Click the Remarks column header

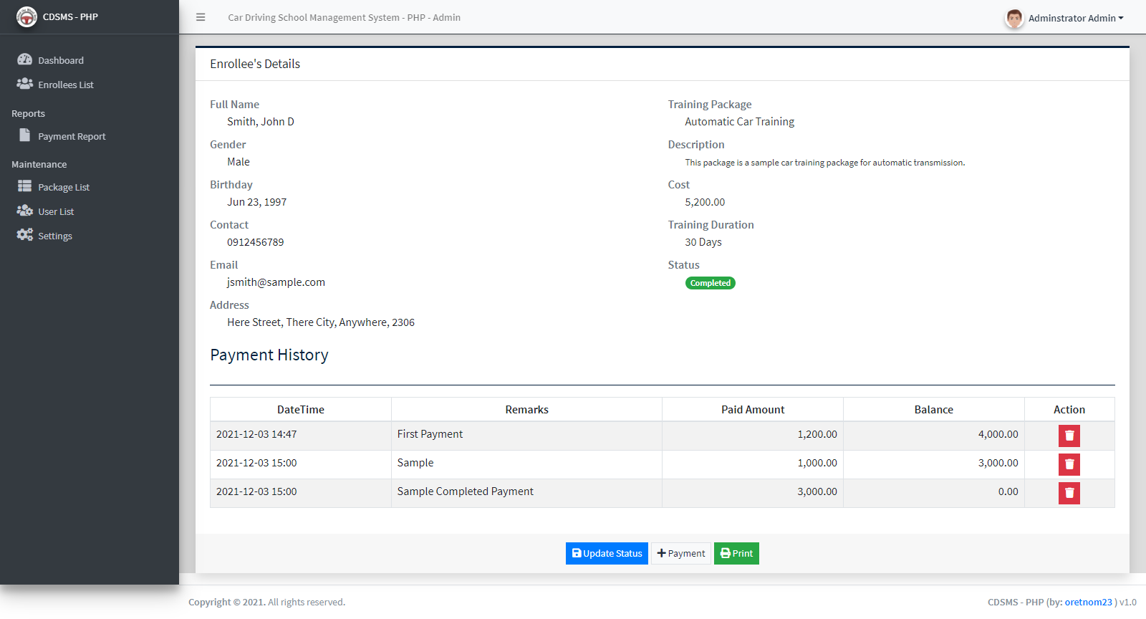click(526, 410)
